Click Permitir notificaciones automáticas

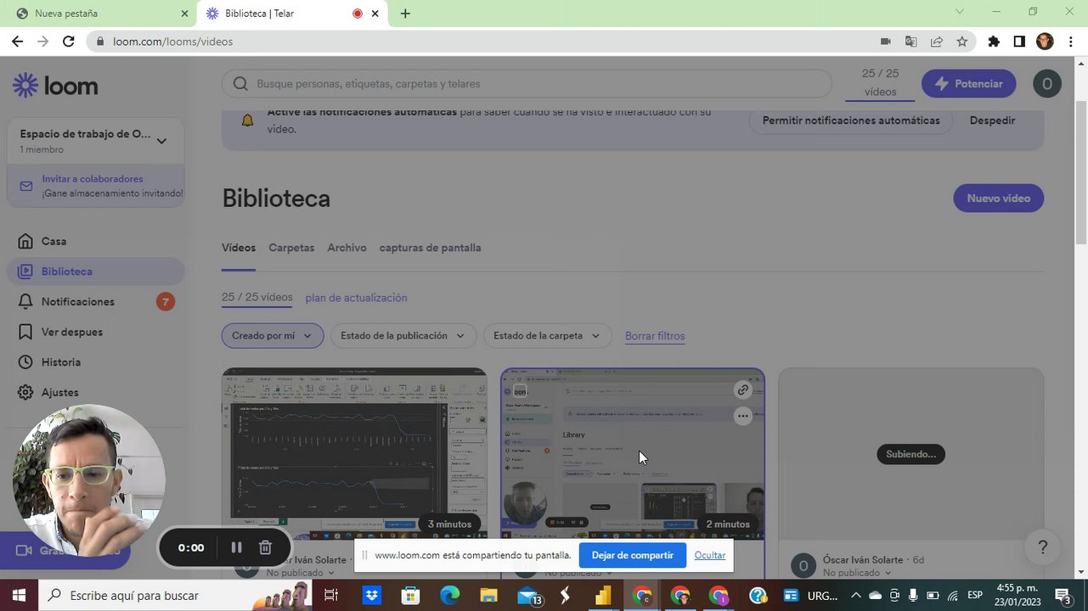[851, 121]
